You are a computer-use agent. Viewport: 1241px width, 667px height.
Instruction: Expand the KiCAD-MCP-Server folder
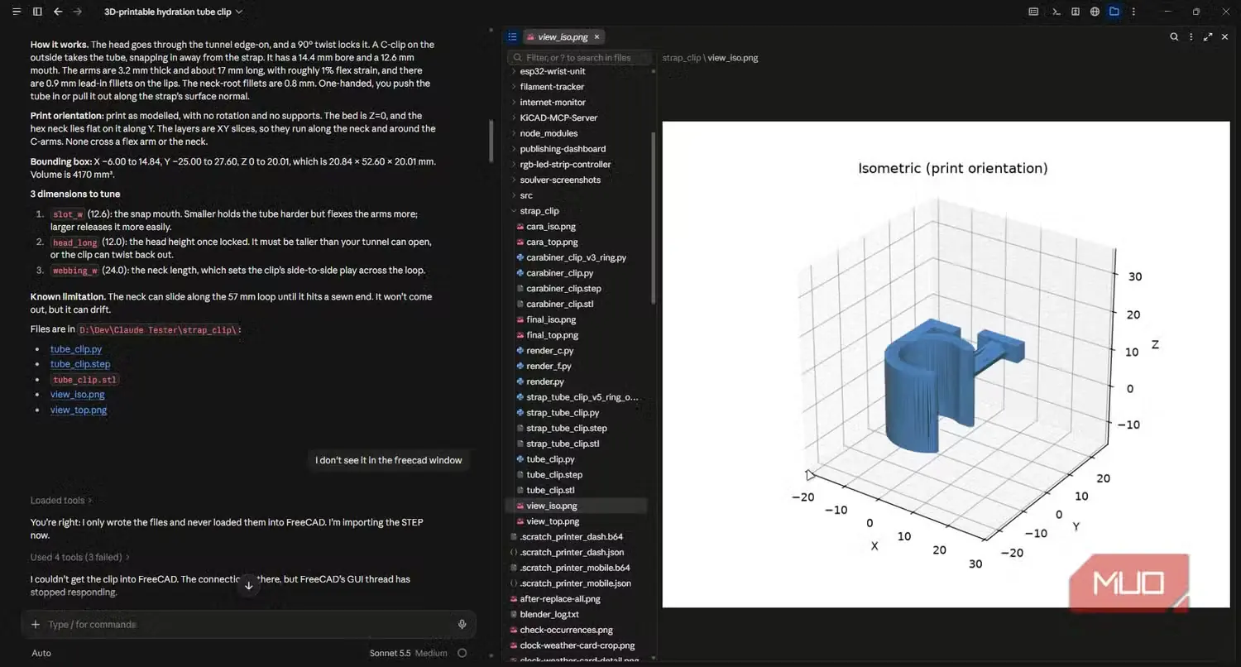point(558,118)
